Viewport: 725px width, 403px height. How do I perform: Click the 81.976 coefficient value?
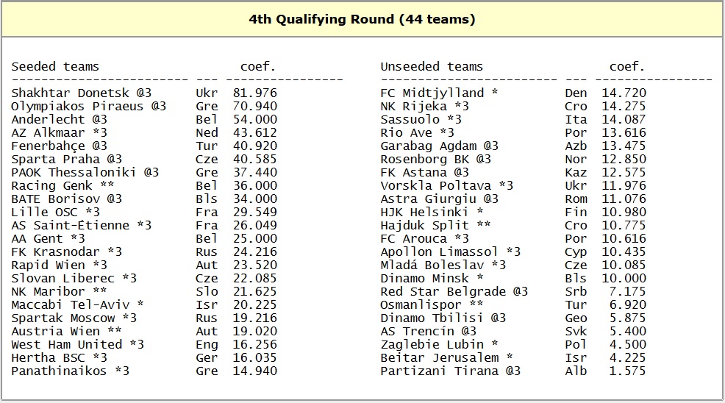[255, 93]
